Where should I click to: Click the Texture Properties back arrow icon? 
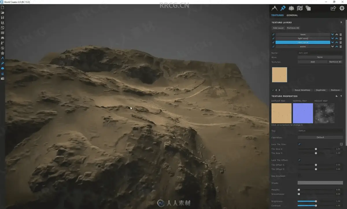pyautogui.click(x=337, y=96)
